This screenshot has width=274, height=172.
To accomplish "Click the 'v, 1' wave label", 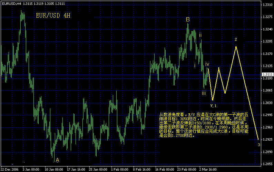I will coord(213,106).
